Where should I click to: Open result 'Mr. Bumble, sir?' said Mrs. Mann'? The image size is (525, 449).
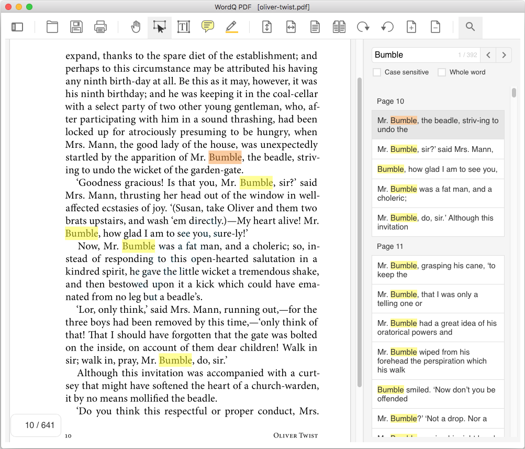tap(438, 149)
